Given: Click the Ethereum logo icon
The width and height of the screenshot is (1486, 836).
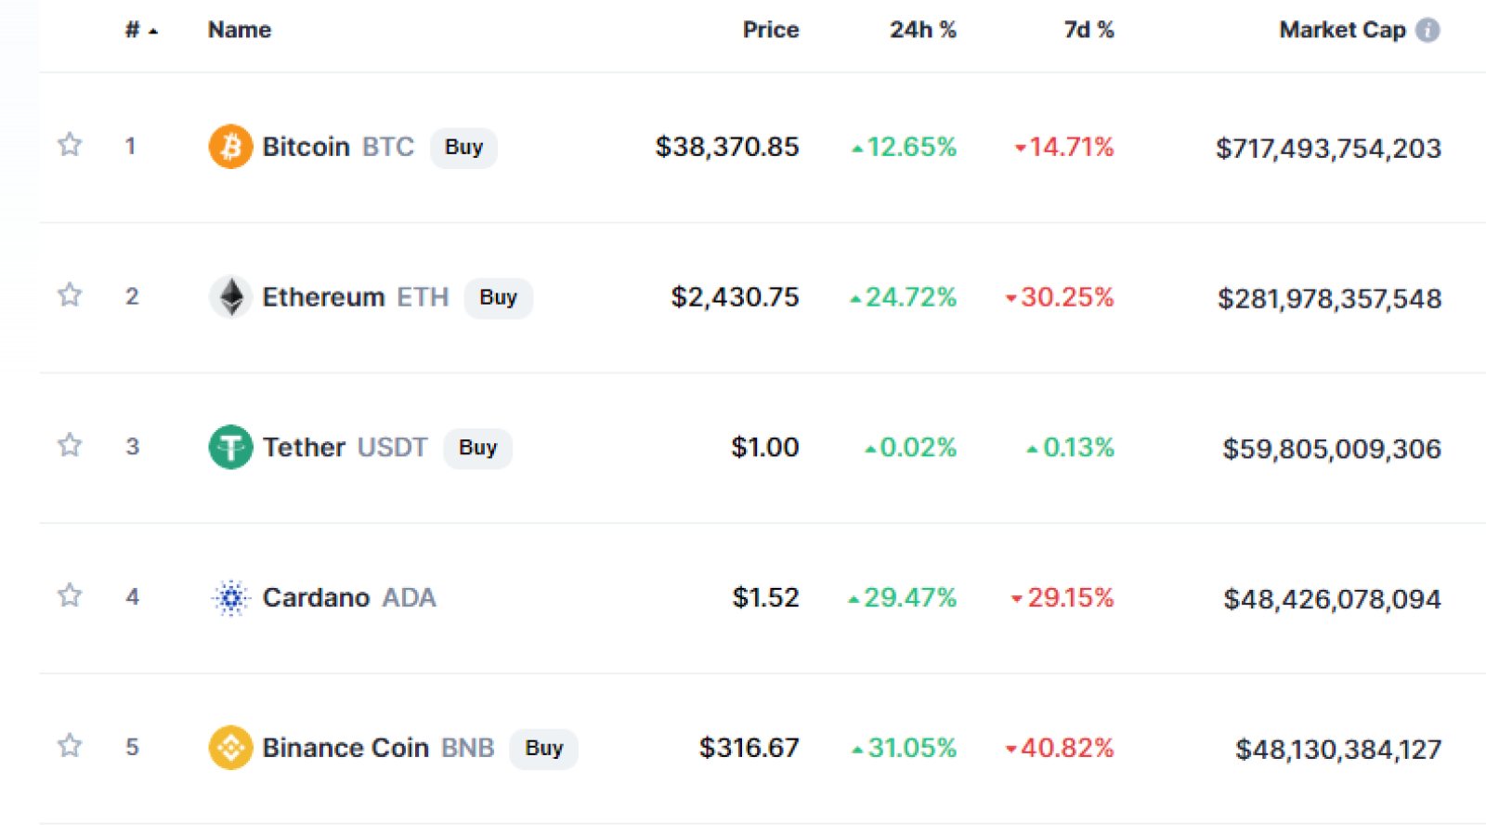Looking at the screenshot, I should pos(230,297).
